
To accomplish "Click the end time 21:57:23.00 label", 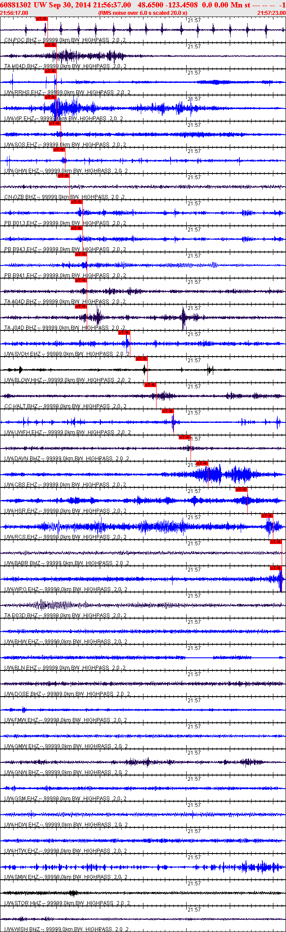I will (x=272, y=13).
